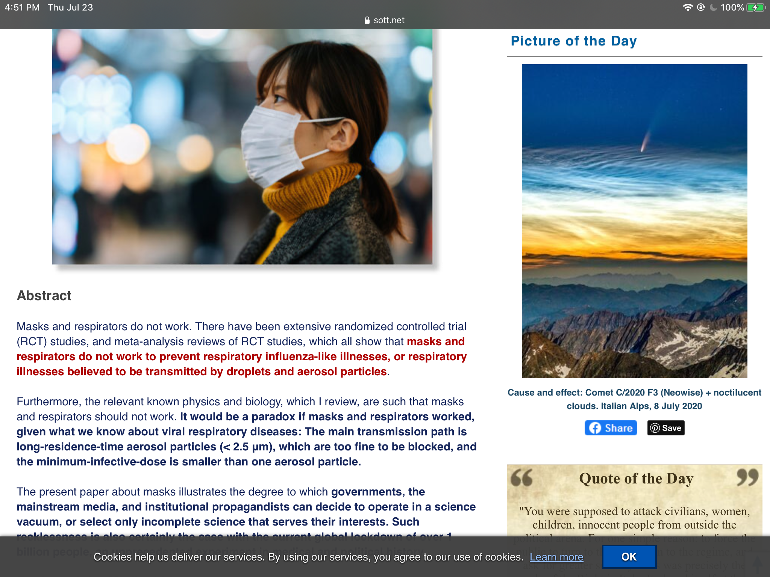Tap the lock icon beside sott.net
Image resolution: width=770 pixels, height=577 pixels.
click(367, 20)
